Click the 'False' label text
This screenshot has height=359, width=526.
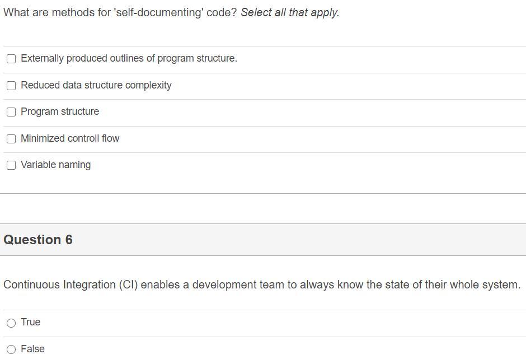click(x=32, y=348)
